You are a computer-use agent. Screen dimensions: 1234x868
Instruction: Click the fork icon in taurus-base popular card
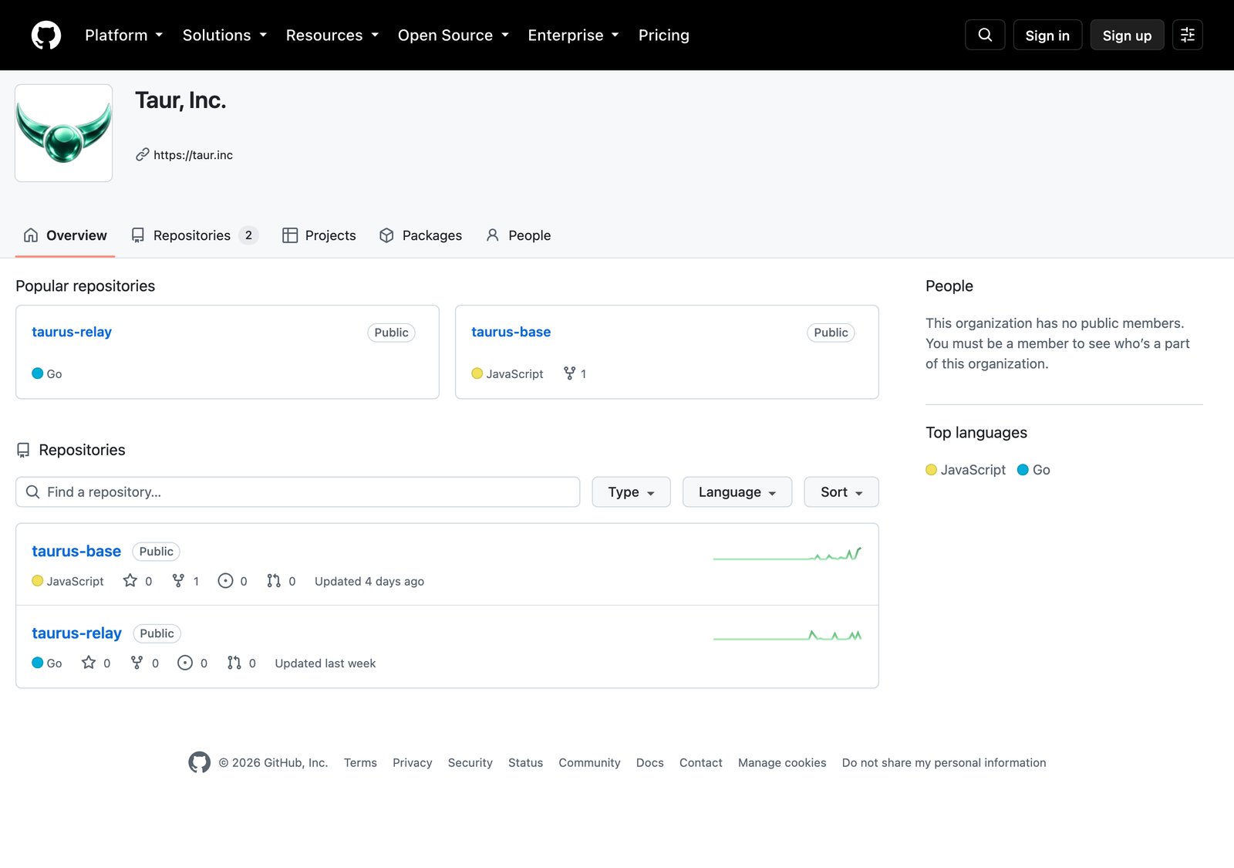(569, 373)
